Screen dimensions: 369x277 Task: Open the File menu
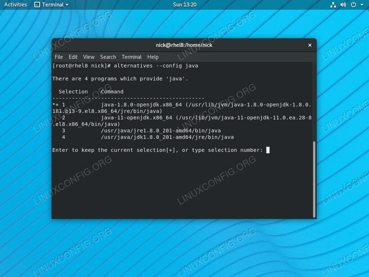tap(59, 57)
